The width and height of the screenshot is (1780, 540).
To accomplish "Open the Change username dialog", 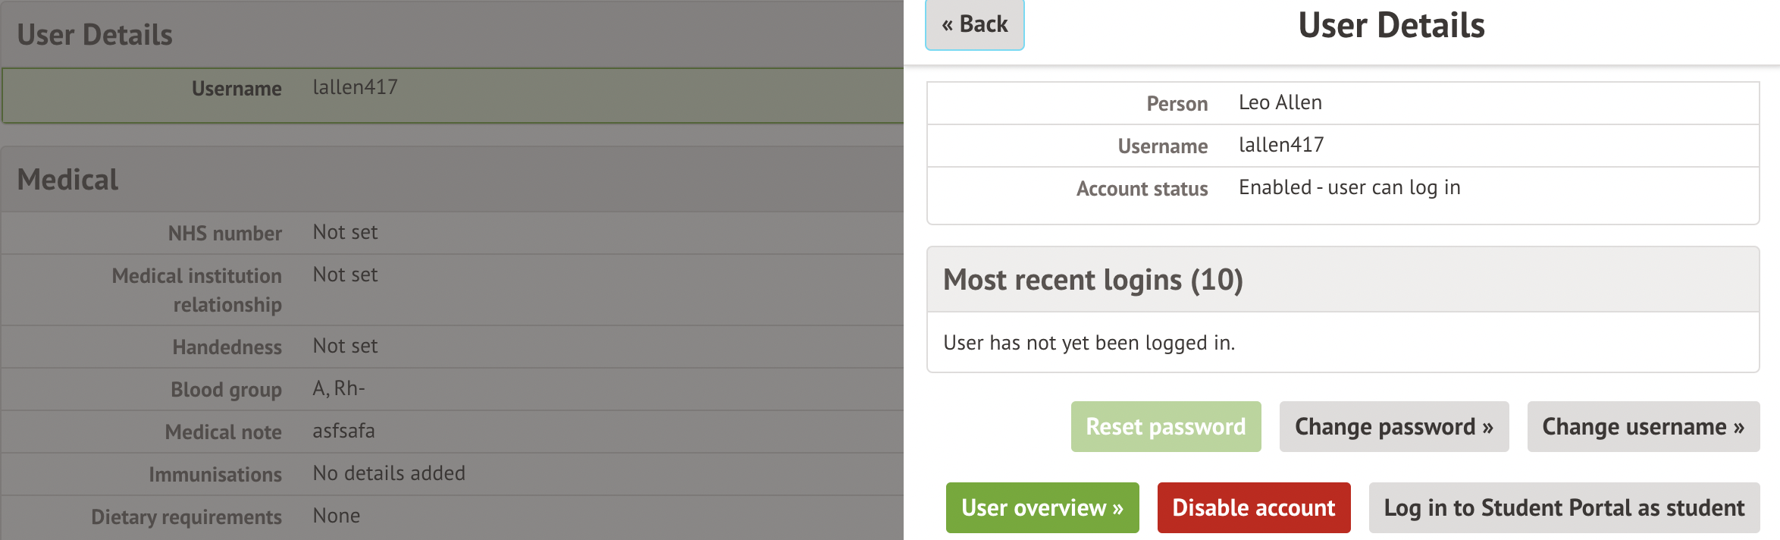I will 1642,426.
